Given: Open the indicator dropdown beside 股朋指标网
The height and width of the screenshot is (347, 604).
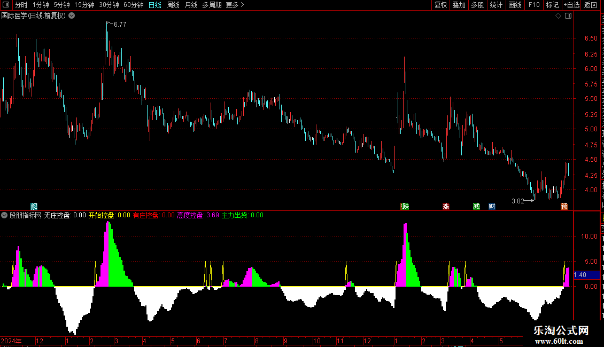Looking at the screenshot, I should (4, 215).
